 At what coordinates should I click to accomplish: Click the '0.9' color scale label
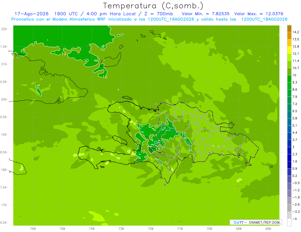point(295,168)
